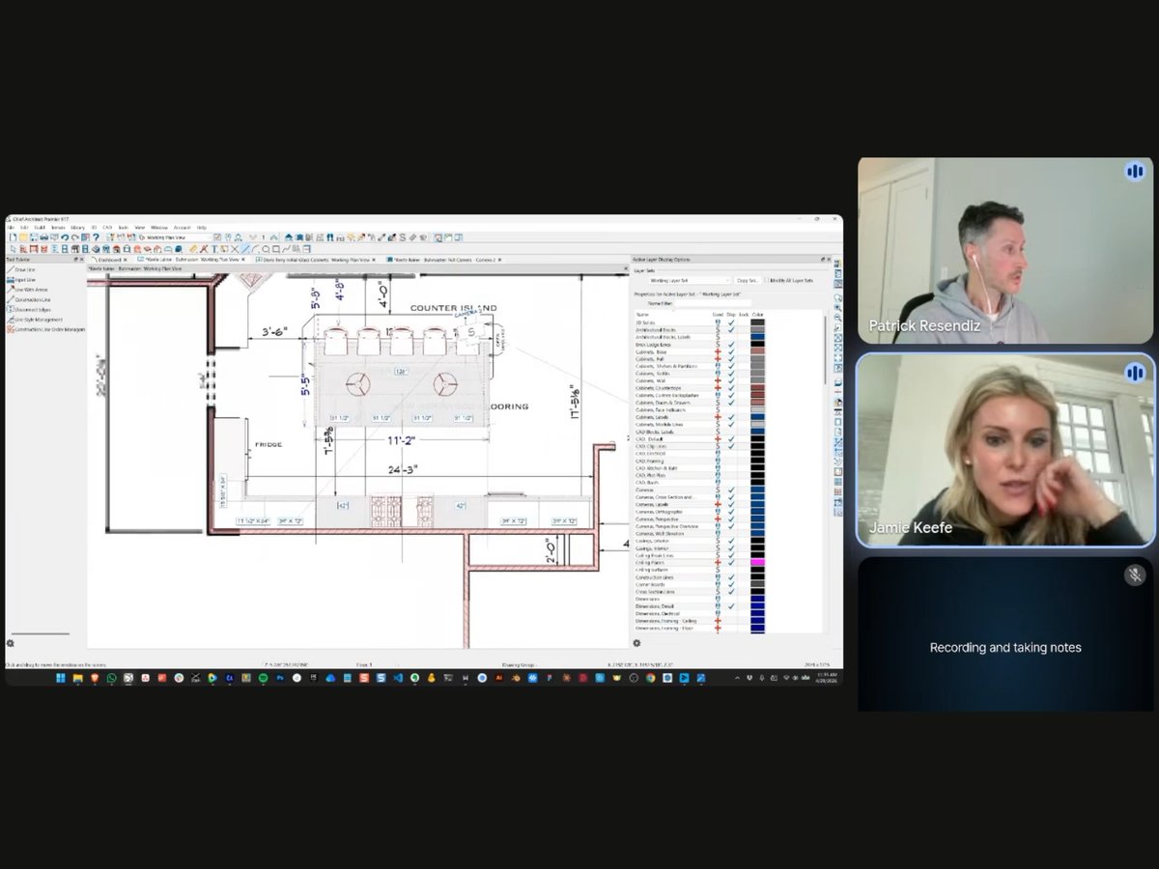
Task: Choose the Select Objects arrow tool
Action: [14, 248]
